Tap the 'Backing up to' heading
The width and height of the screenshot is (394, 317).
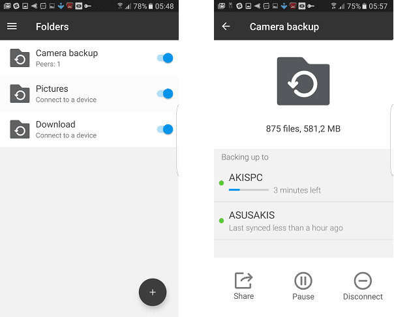pos(245,158)
